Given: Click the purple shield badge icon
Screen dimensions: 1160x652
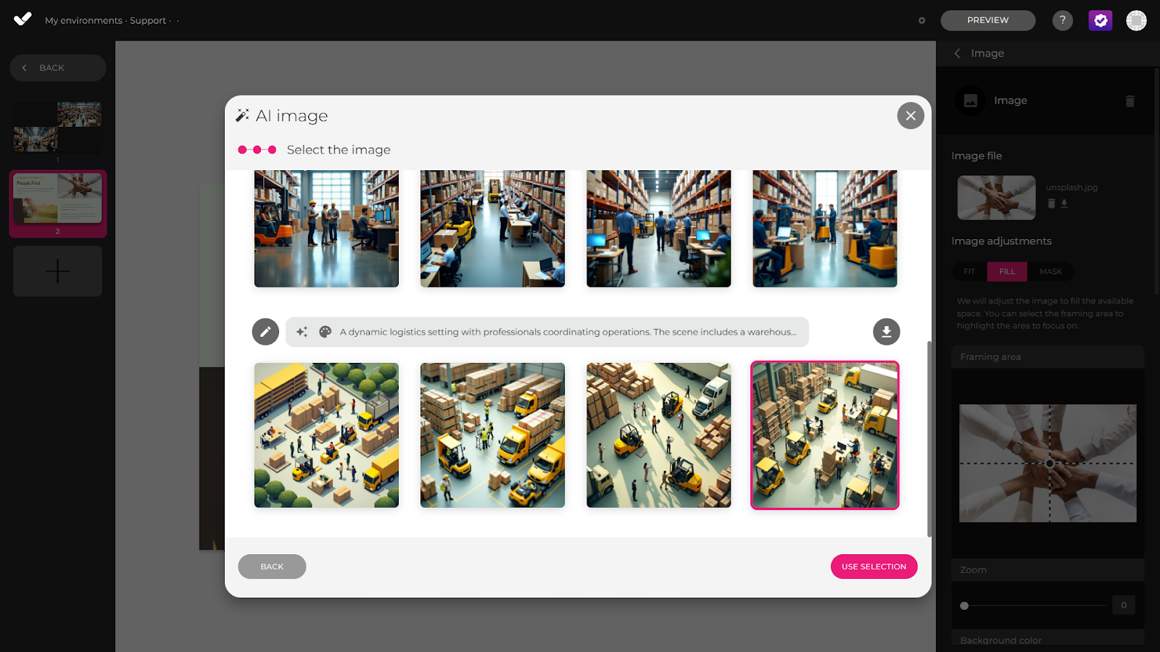Looking at the screenshot, I should pyautogui.click(x=1100, y=20).
